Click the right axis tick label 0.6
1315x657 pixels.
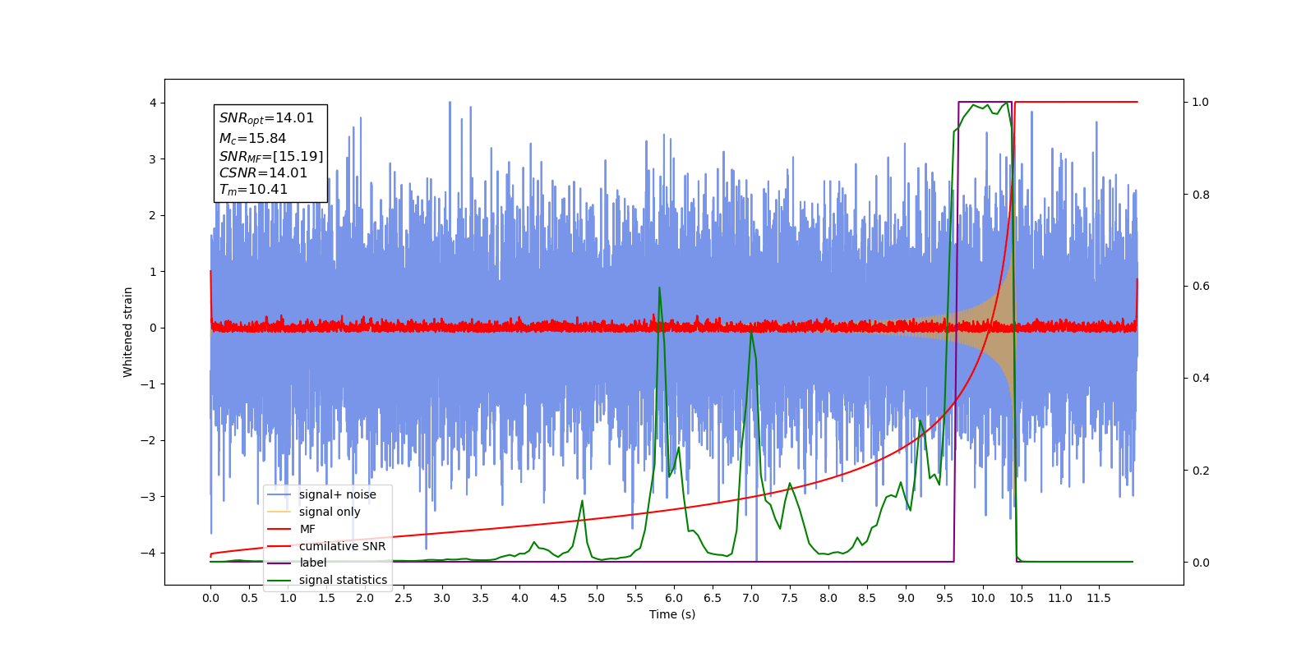coord(1201,287)
